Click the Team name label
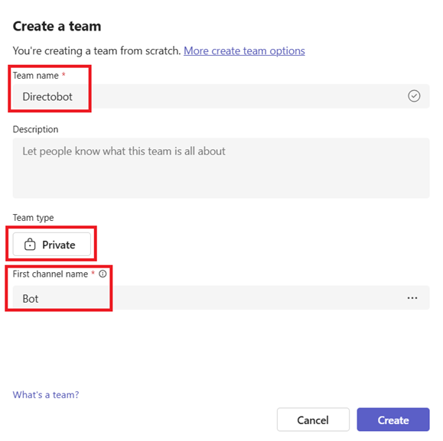Image resolution: width=443 pixels, height=441 pixels. click(x=36, y=76)
